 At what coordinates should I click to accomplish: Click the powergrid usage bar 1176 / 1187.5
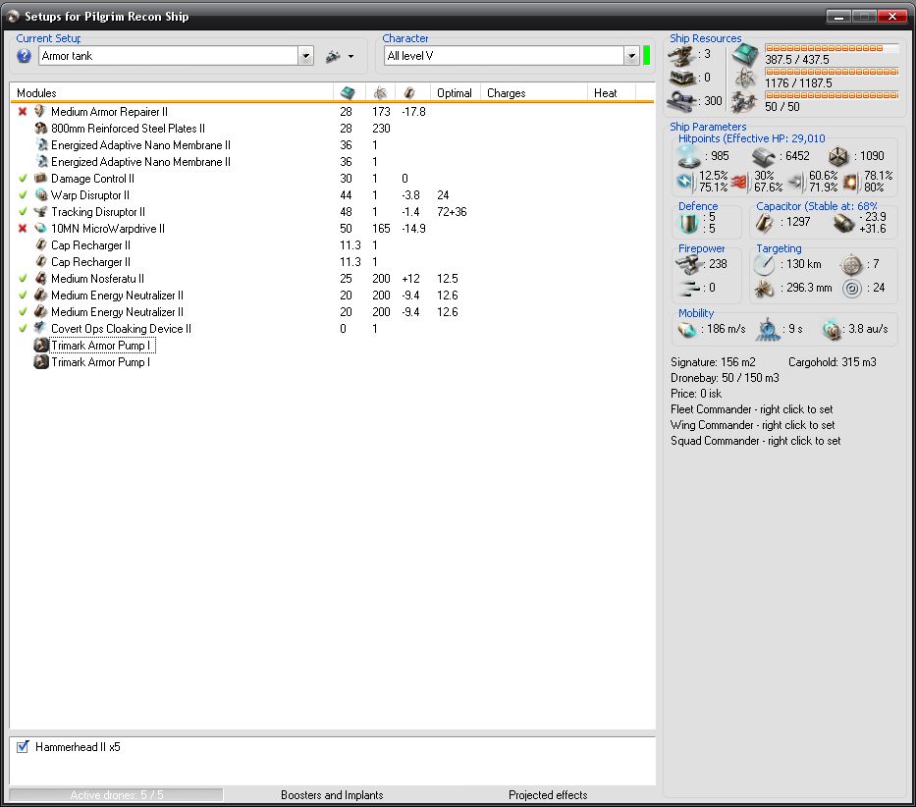pos(832,72)
